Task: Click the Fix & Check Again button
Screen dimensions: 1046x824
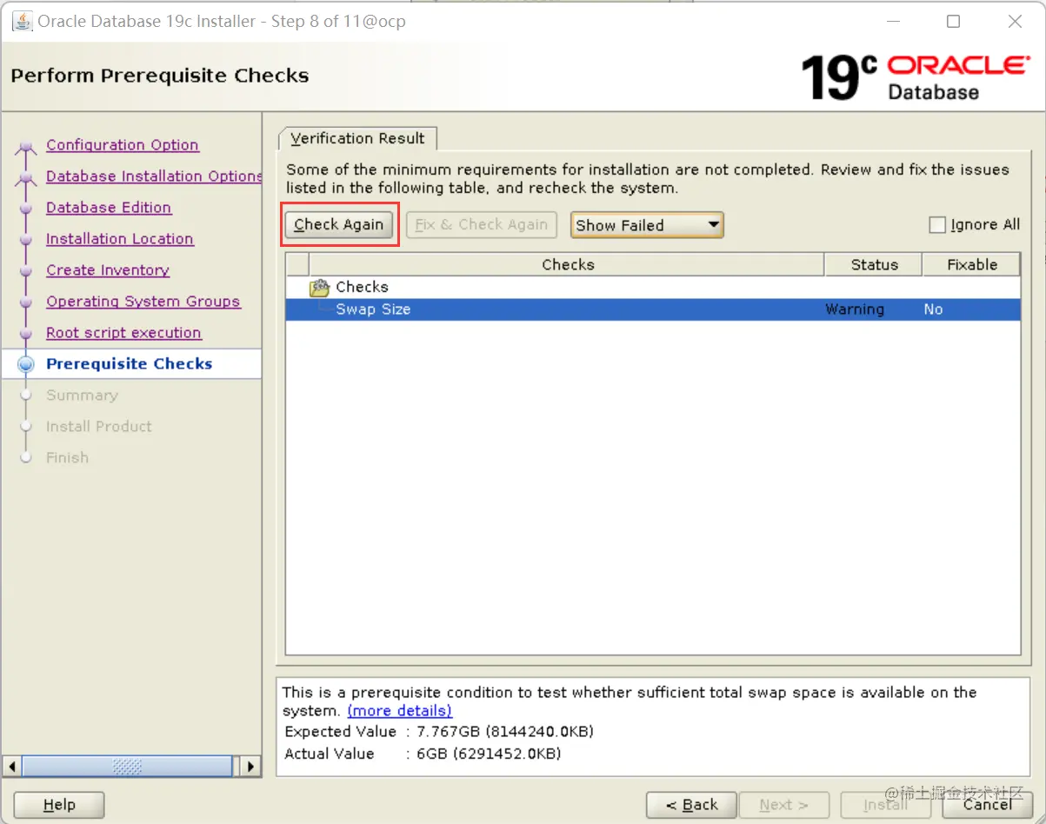Action: coord(482,224)
